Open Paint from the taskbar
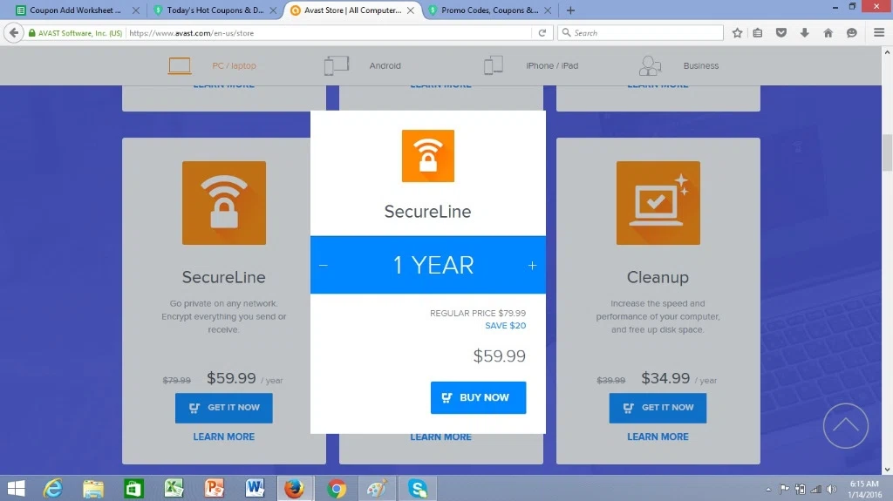Screen dimensions: 893x501 tap(377, 489)
